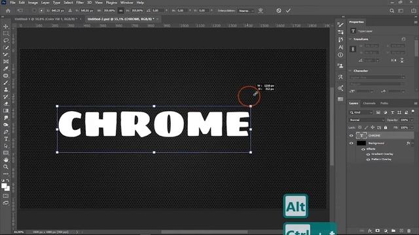419x235 pixels.
Task: Select the Brush tool
Action: click(x=6, y=83)
